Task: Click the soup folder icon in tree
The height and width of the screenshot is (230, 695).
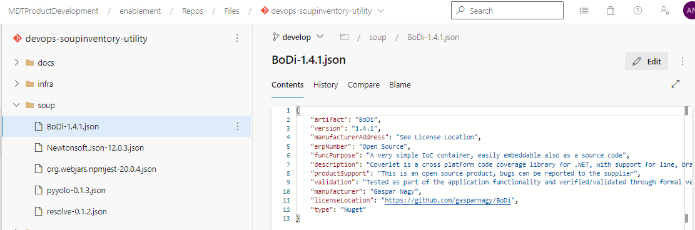Action: coord(30,105)
